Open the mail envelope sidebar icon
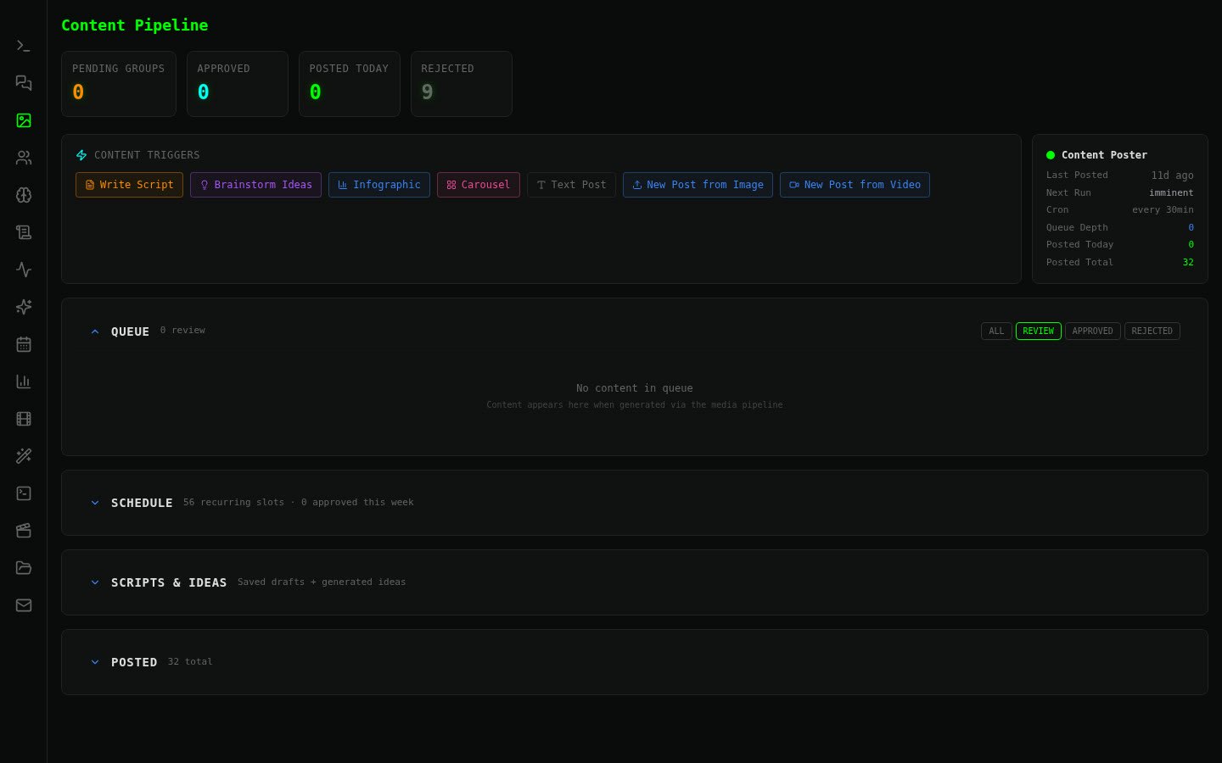The image size is (1222, 763). click(24, 605)
